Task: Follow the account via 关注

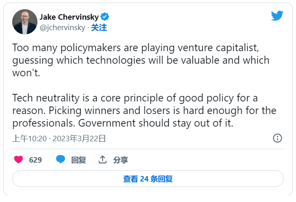Action: 99,28
